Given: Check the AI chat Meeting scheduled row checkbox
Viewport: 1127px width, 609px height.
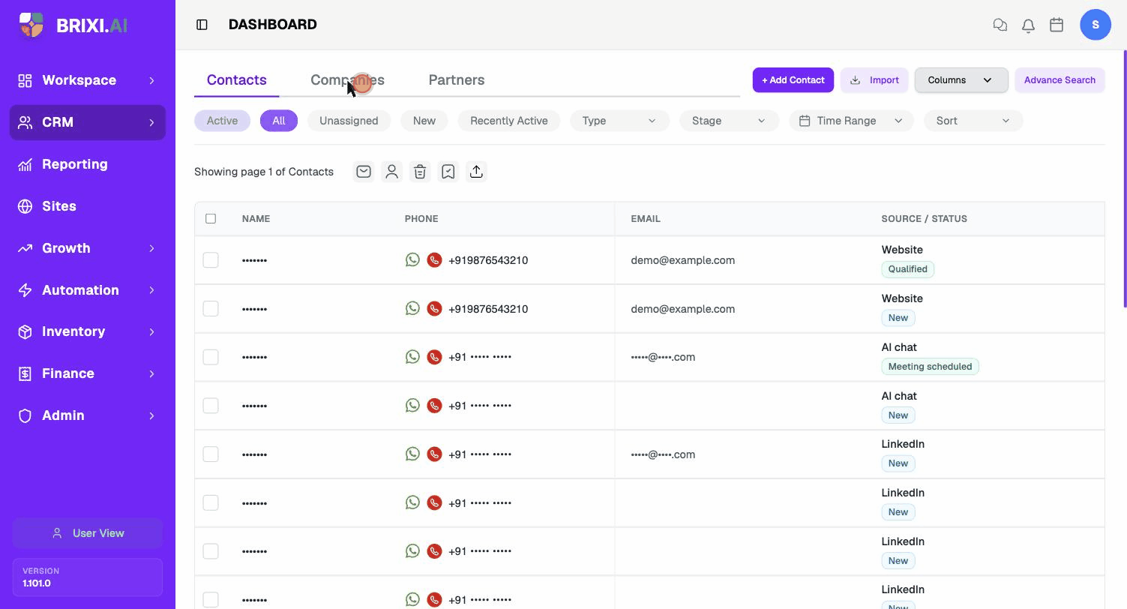Looking at the screenshot, I should (211, 357).
